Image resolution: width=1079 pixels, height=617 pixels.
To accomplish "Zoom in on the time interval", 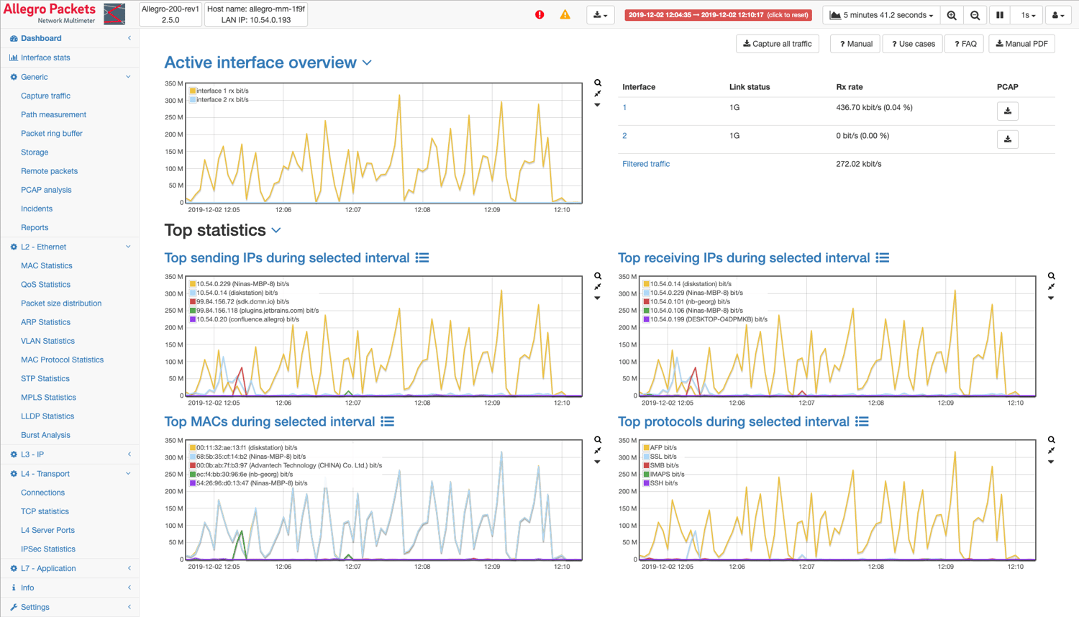I will tap(951, 14).
